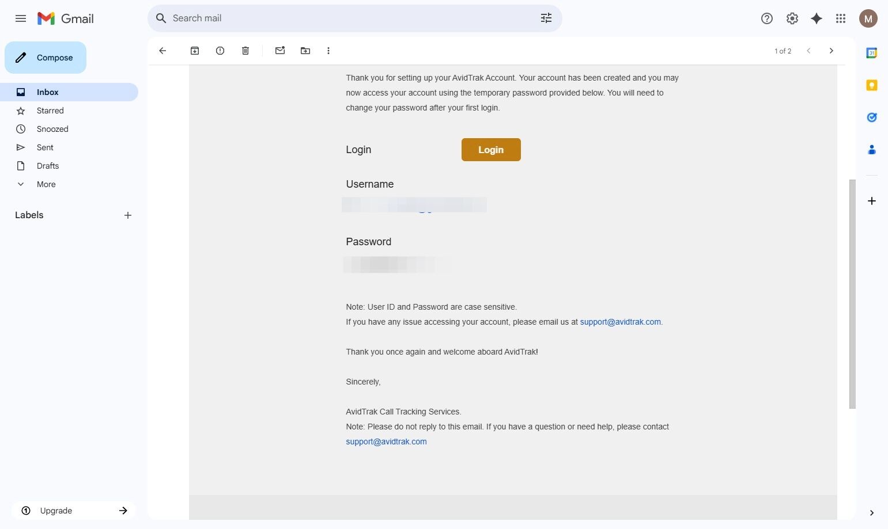Open Settings gear icon
888x529 pixels.
pyautogui.click(x=792, y=18)
